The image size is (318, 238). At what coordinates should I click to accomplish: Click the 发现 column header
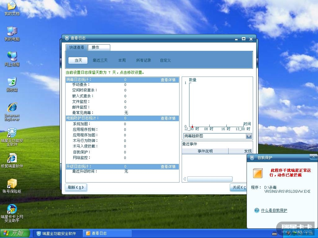[x=241, y=151]
